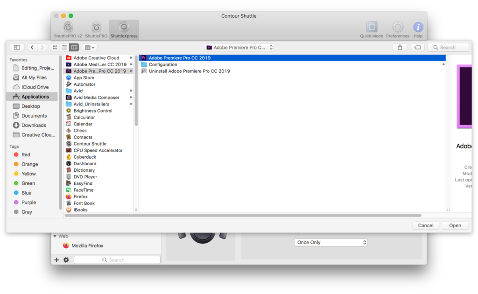Viewport: 478px width, 294px height.
Task: Select Dashboard in Applications list
Action: click(x=99, y=164)
